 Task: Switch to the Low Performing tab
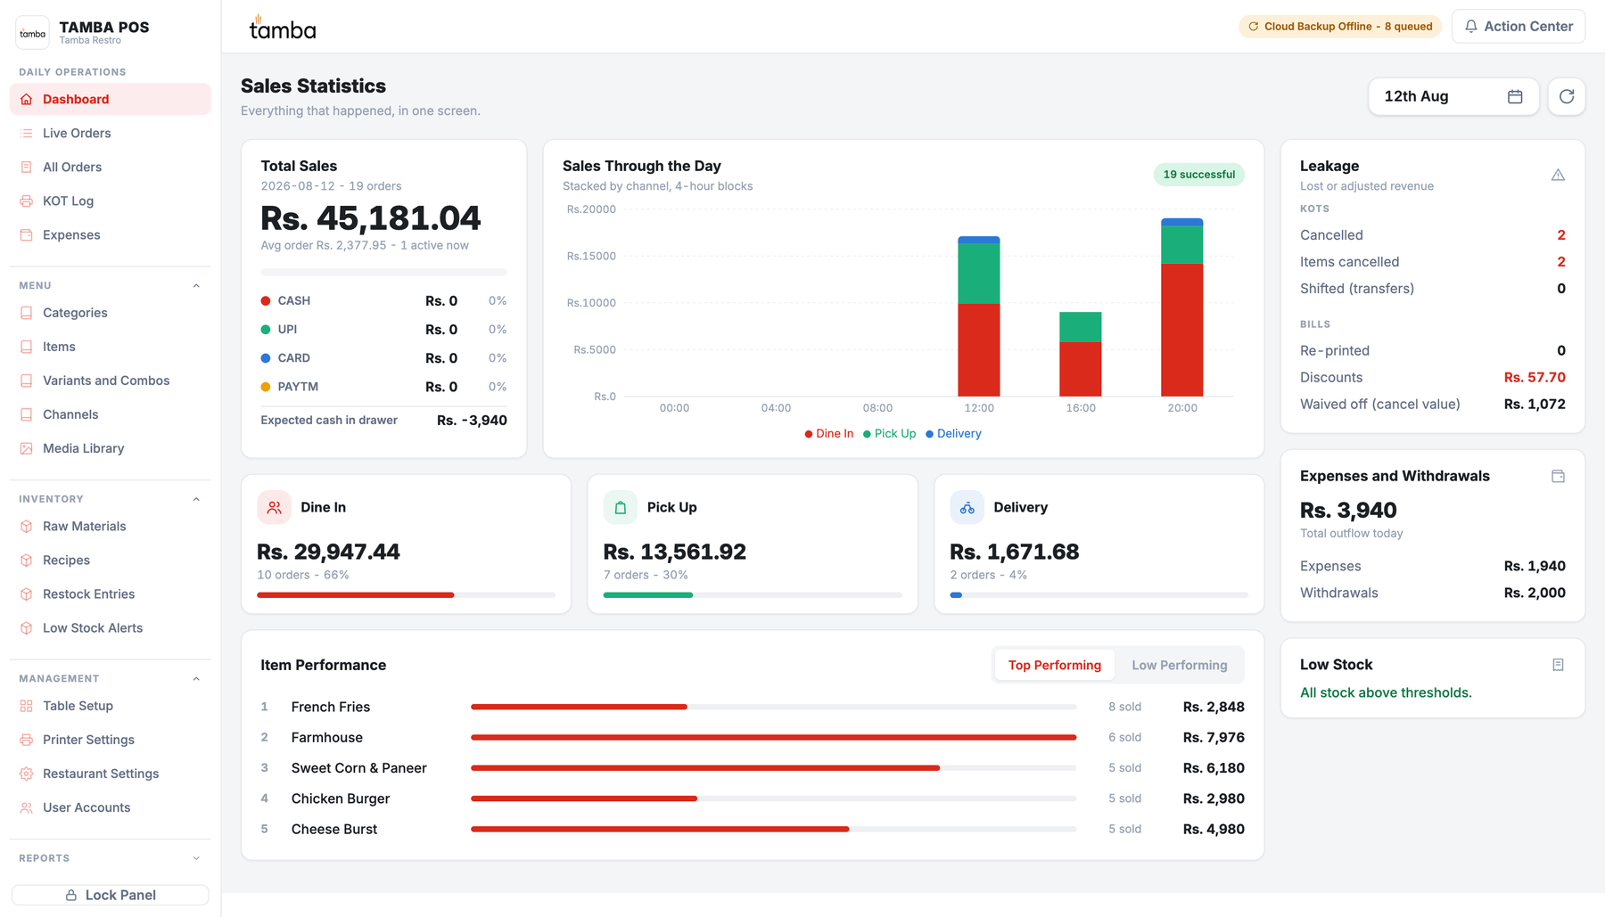(x=1179, y=666)
